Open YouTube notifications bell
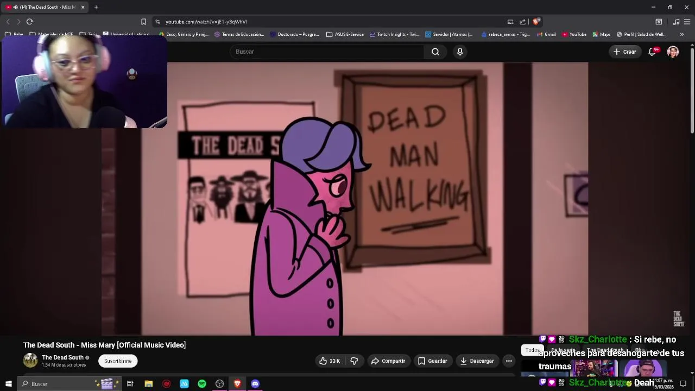The width and height of the screenshot is (695, 391). pos(652,52)
